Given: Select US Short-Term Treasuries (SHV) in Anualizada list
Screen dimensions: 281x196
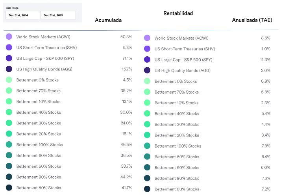Looking at the screenshot, I should (185, 49).
